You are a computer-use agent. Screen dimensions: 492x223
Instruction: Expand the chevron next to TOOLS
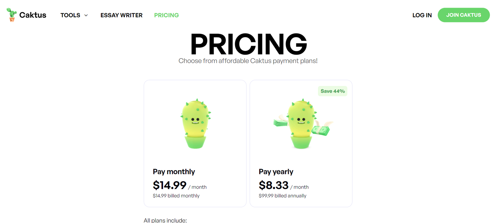pyautogui.click(x=86, y=15)
